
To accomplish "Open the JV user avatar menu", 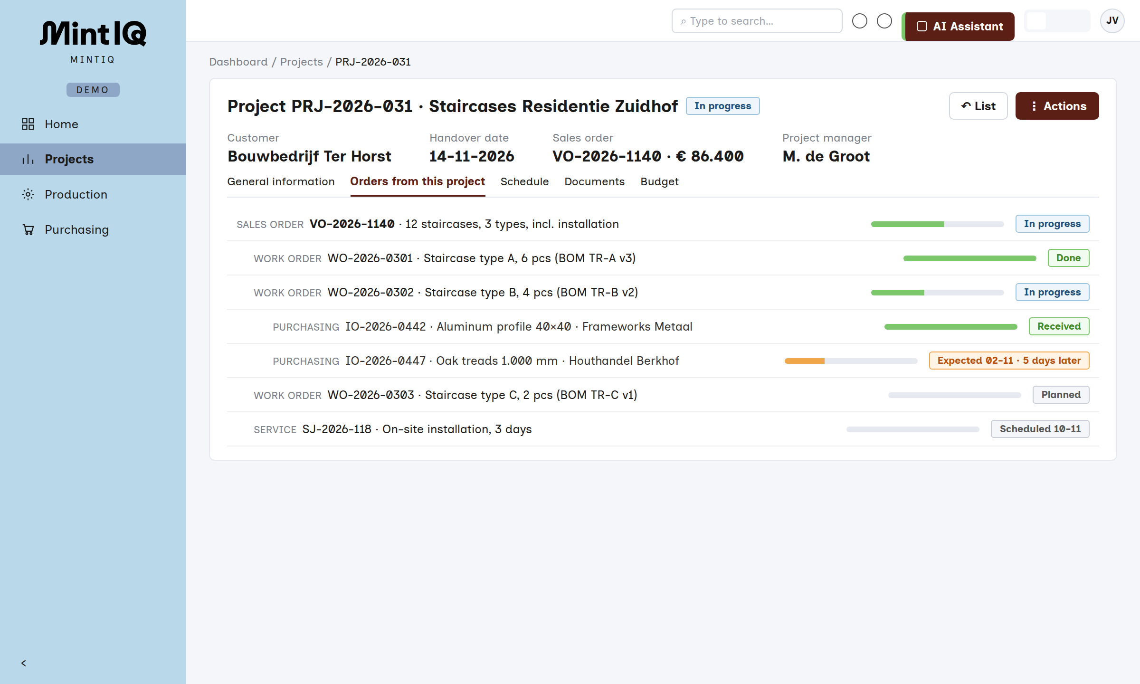I will click(x=1112, y=21).
